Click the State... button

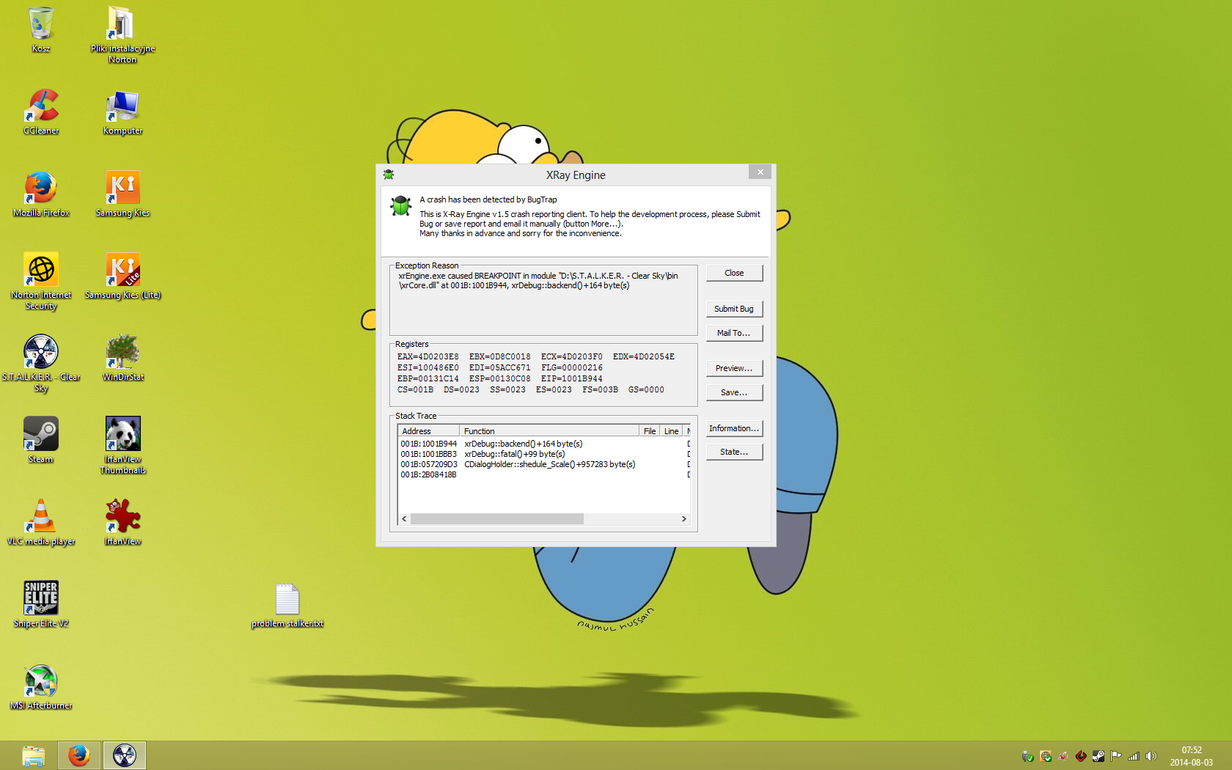coord(734,452)
